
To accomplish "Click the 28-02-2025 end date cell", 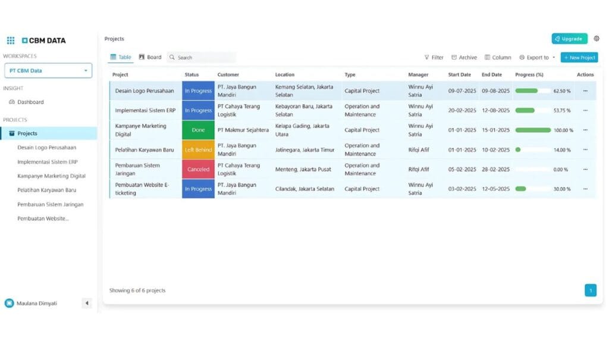I will 495,169.
